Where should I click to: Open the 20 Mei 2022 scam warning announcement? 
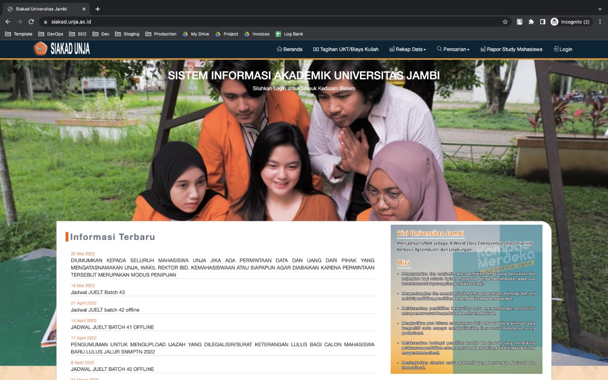pos(222,268)
